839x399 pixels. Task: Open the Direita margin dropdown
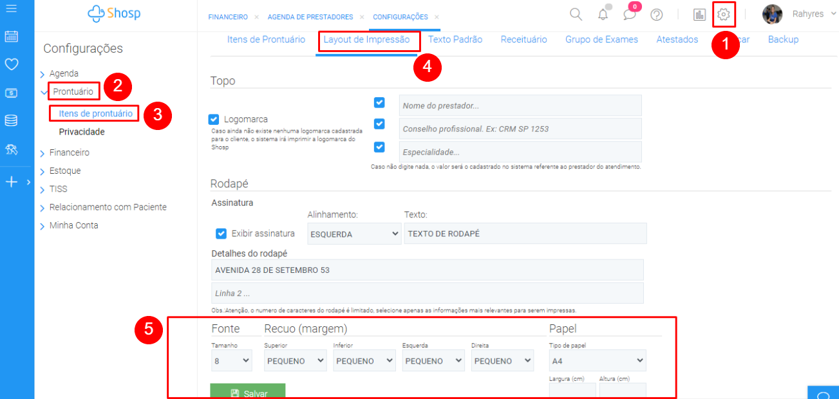502,361
